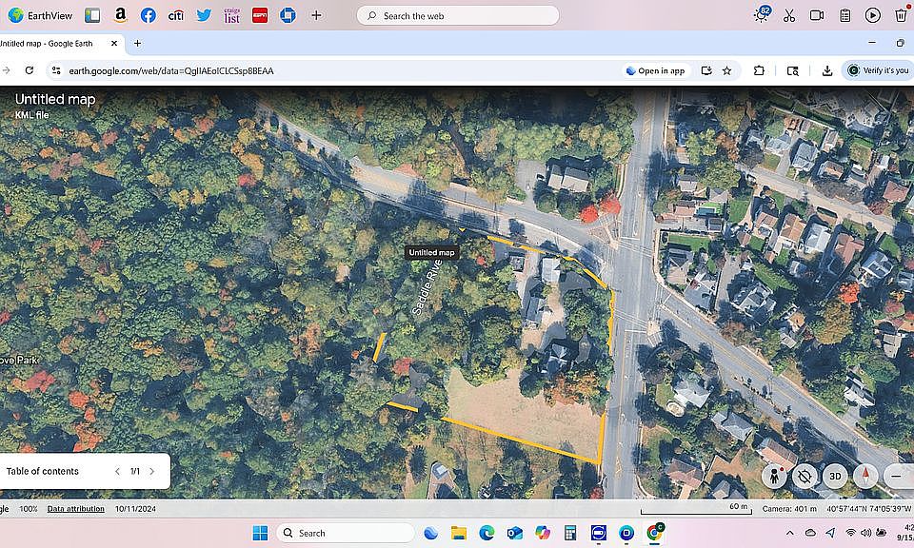Show hidden system tray icons
Screen dimensions: 914x548
click(x=789, y=533)
